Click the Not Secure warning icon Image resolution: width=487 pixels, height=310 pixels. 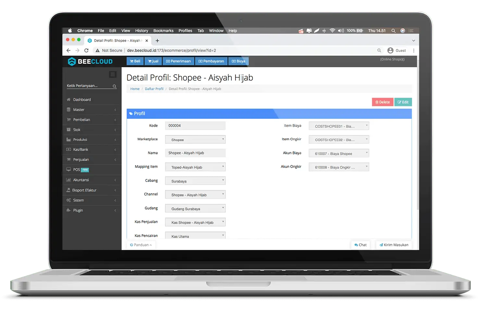[x=97, y=50]
